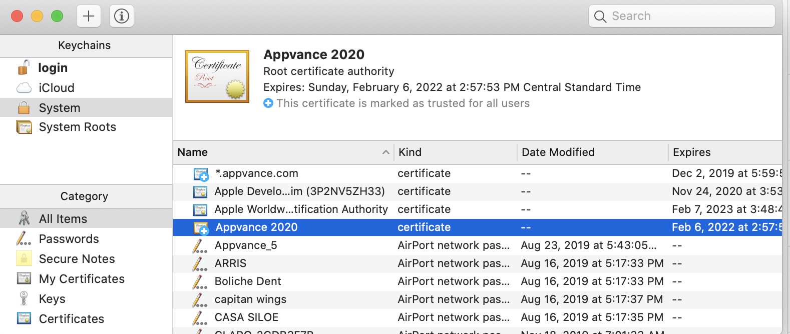Click Appvance_5 date Aug 23, 2019
Screen dimensions: 790x334
point(588,245)
